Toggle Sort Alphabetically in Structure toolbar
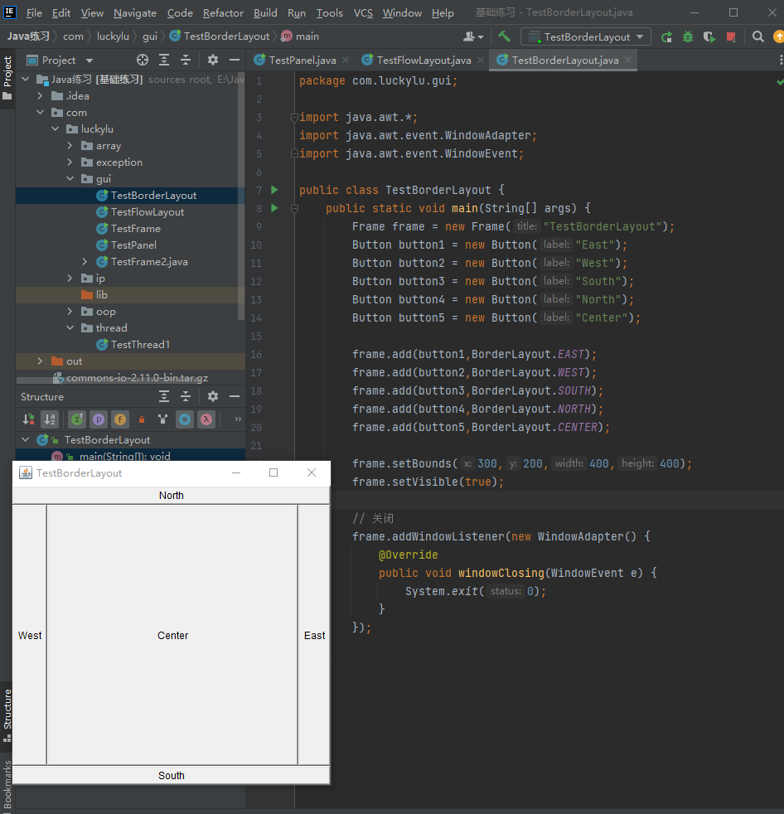Image resolution: width=784 pixels, height=814 pixels. [50, 419]
